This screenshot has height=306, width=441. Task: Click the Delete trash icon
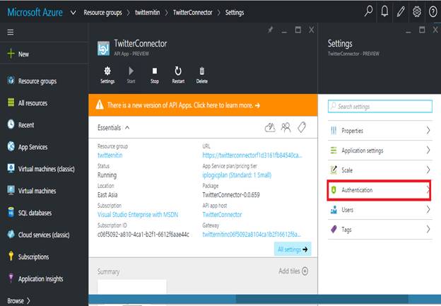202,71
